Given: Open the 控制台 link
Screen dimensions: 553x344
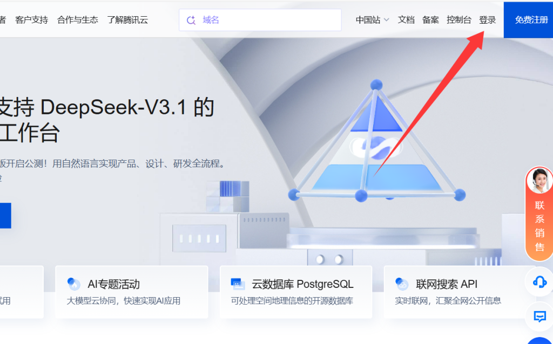Looking at the screenshot, I should coord(459,20).
